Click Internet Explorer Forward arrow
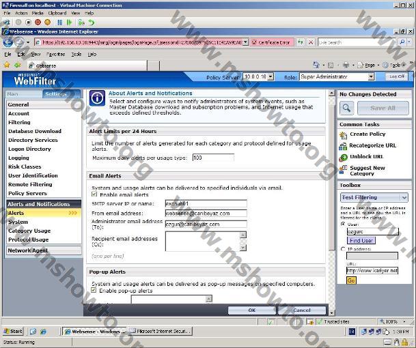This screenshot has width=416, height=348. click(x=19, y=42)
